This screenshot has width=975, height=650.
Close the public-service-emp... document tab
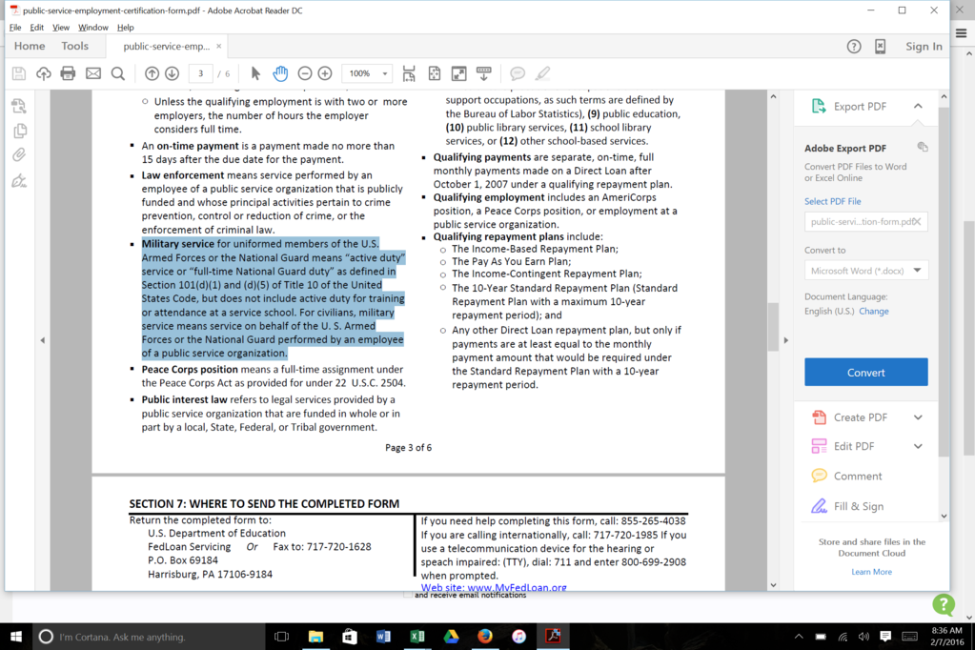point(219,46)
